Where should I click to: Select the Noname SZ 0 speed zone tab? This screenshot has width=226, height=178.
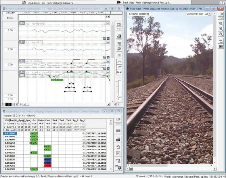(19, 116)
